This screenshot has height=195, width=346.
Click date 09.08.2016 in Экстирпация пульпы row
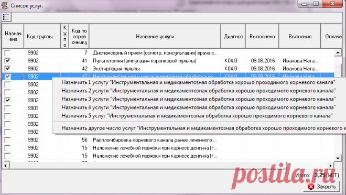pos(263,69)
